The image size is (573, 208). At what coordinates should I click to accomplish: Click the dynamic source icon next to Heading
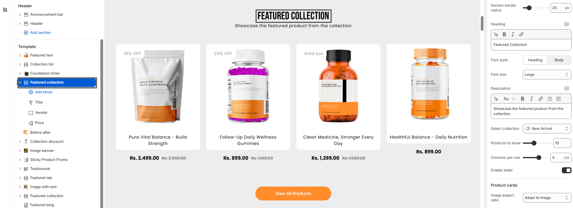tap(567, 24)
